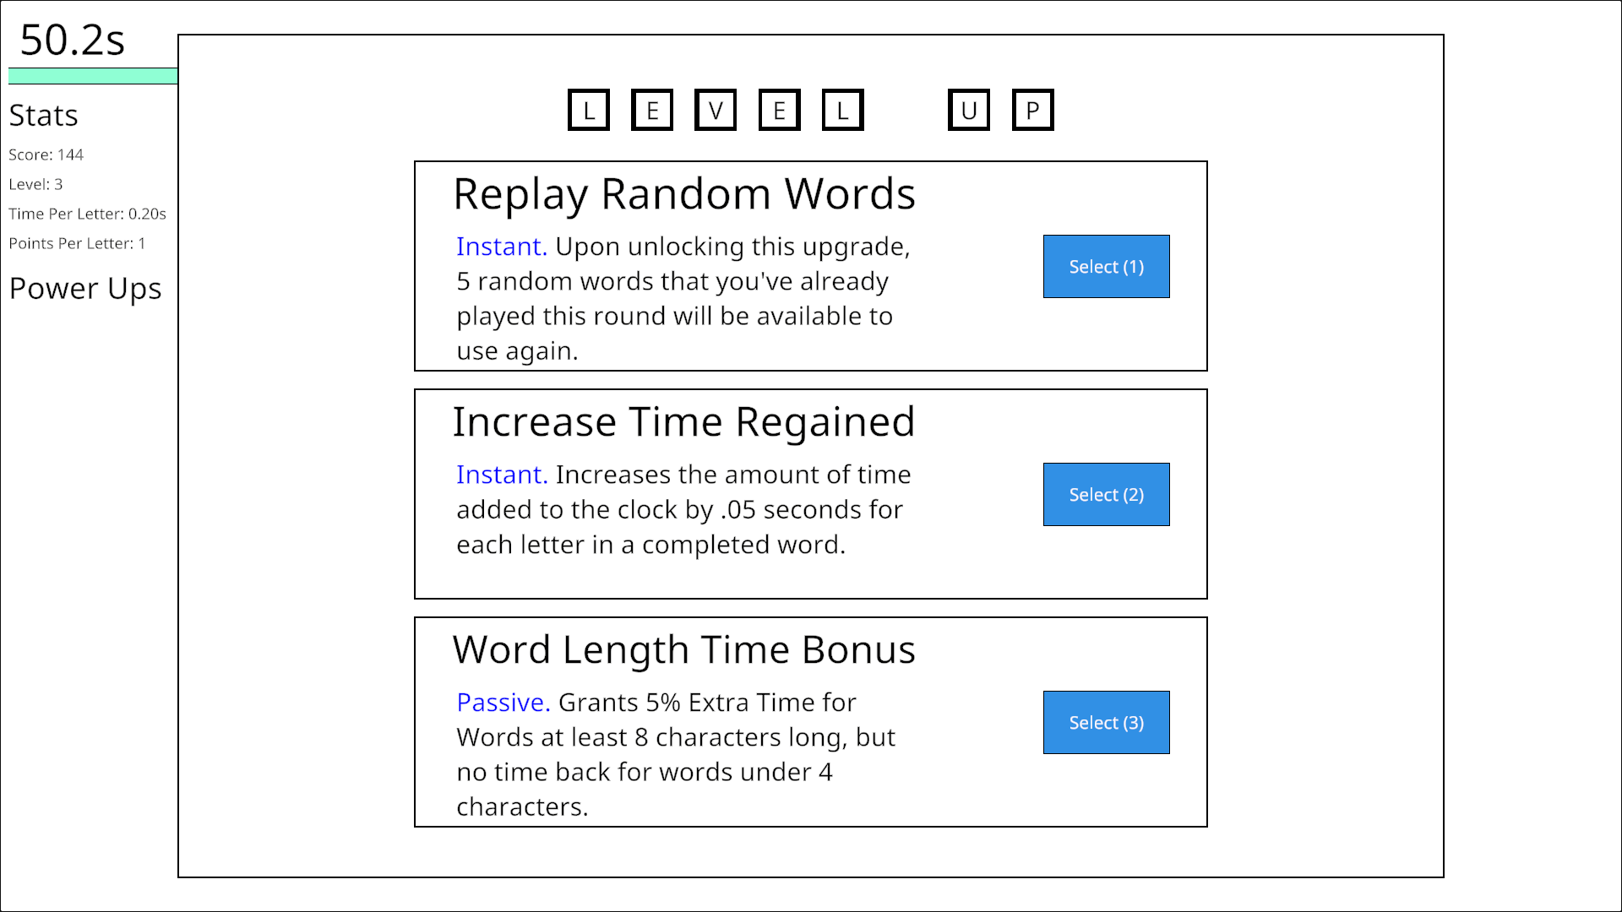Click the L tile just before U
Image resolution: width=1622 pixels, height=912 pixels.
(x=842, y=111)
